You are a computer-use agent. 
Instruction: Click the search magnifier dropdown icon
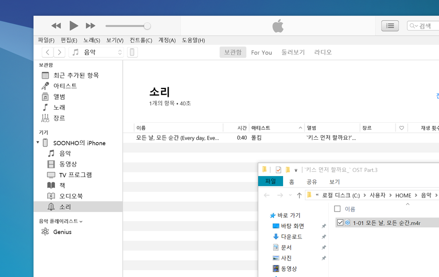pyautogui.click(x=414, y=26)
